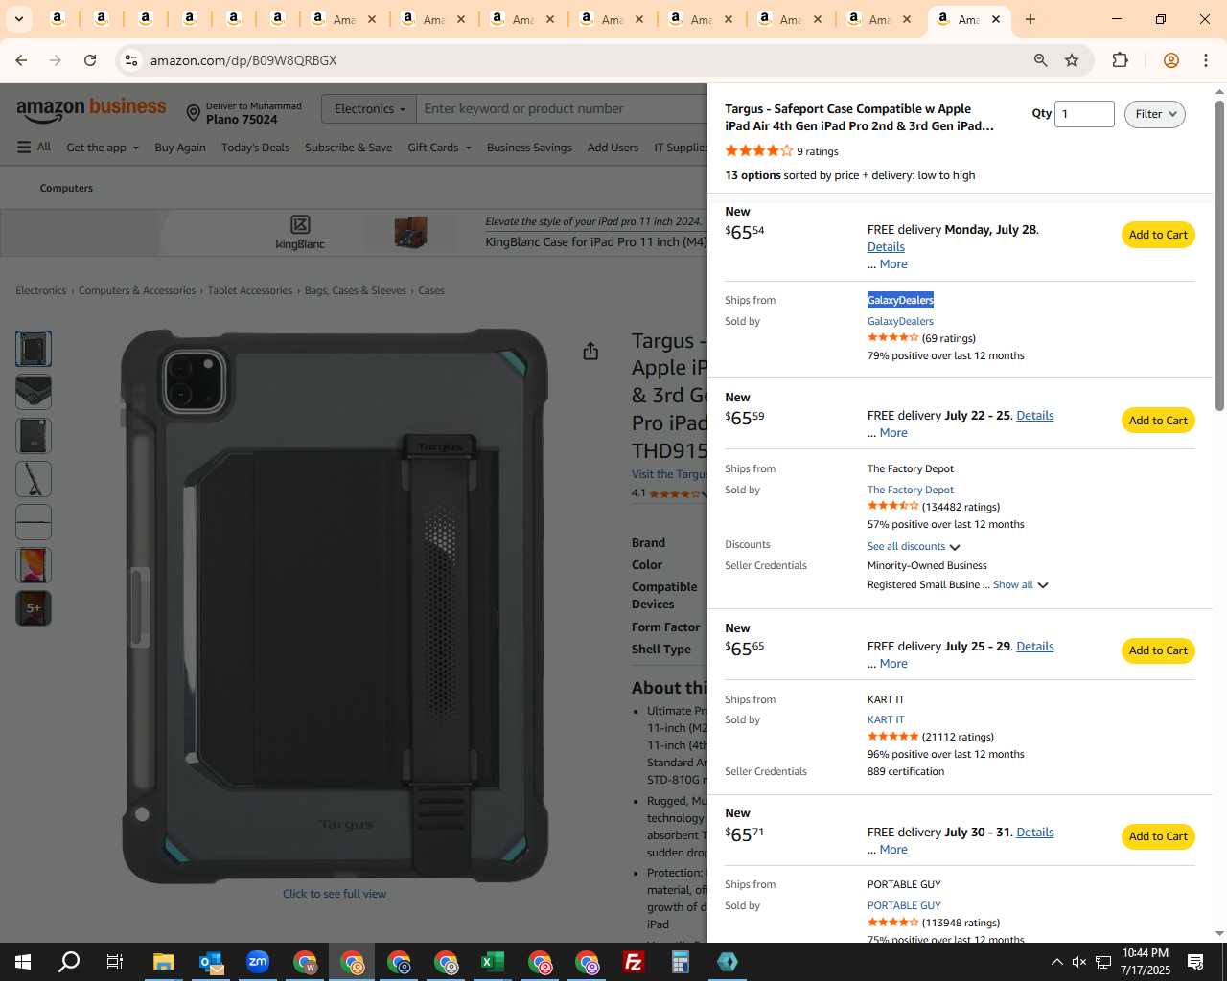Open Add Users
Viewport: 1227px width, 981px height.
(x=613, y=148)
